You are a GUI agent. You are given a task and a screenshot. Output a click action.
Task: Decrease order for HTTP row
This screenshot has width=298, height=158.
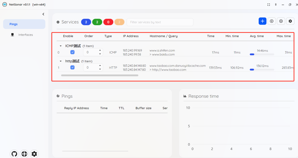pyautogui.click(x=100, y=69)
